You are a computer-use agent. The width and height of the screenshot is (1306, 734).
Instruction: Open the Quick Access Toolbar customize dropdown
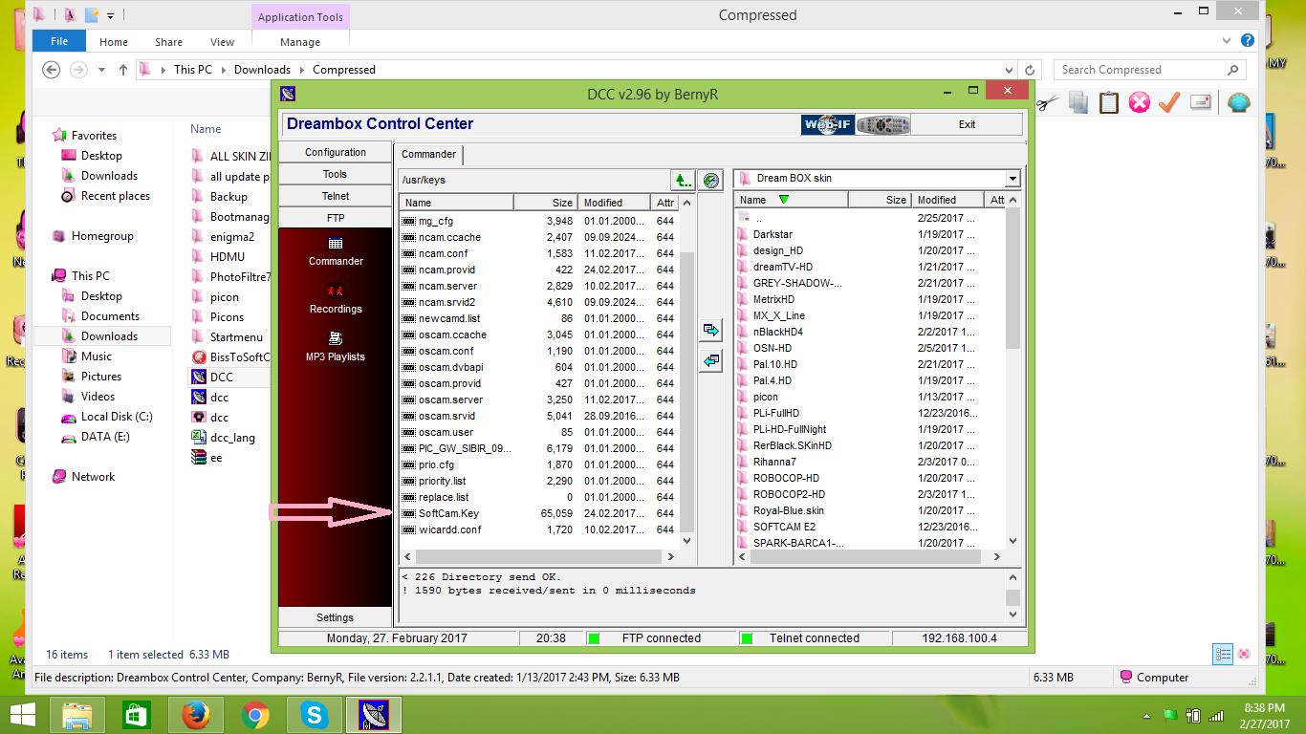coord(111,15)
